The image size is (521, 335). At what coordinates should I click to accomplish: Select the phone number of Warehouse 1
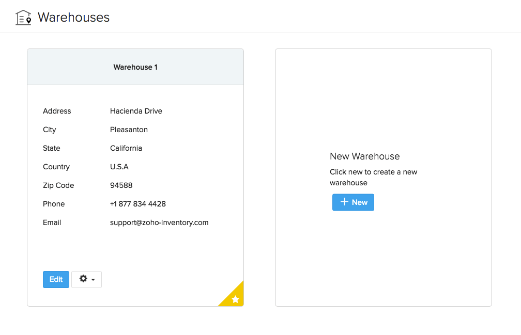point(137,204)
